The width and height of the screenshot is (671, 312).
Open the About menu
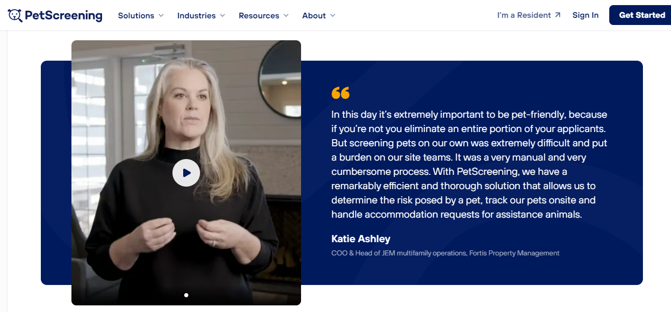(319, 15)
